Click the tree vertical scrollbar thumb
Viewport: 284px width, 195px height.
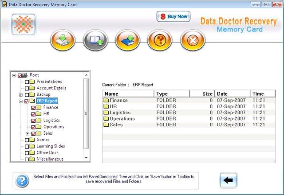tap(86, 113)
